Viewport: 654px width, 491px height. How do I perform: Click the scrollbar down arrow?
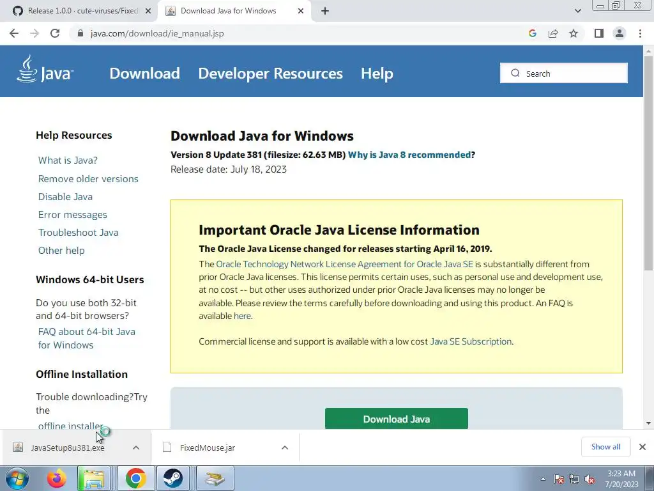click(648, 423)
